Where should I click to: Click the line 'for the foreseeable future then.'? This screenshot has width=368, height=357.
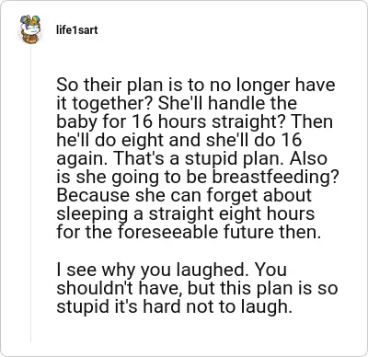[189, 232]
